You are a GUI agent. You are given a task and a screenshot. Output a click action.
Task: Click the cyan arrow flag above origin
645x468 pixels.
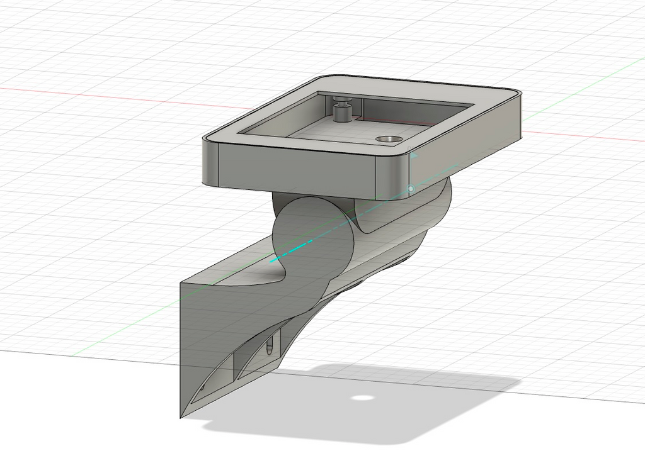pos(413,155)
